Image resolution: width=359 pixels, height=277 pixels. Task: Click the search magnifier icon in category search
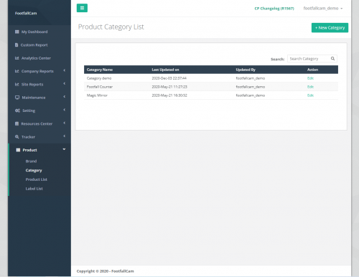coord(332,59)
